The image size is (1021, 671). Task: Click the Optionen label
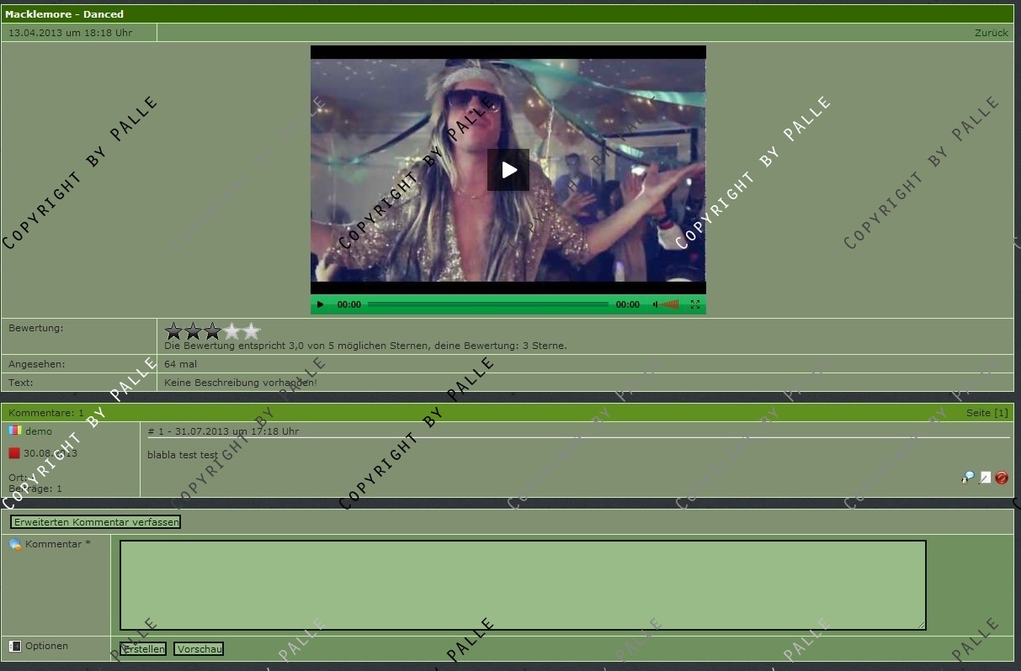tap(46, 646)
